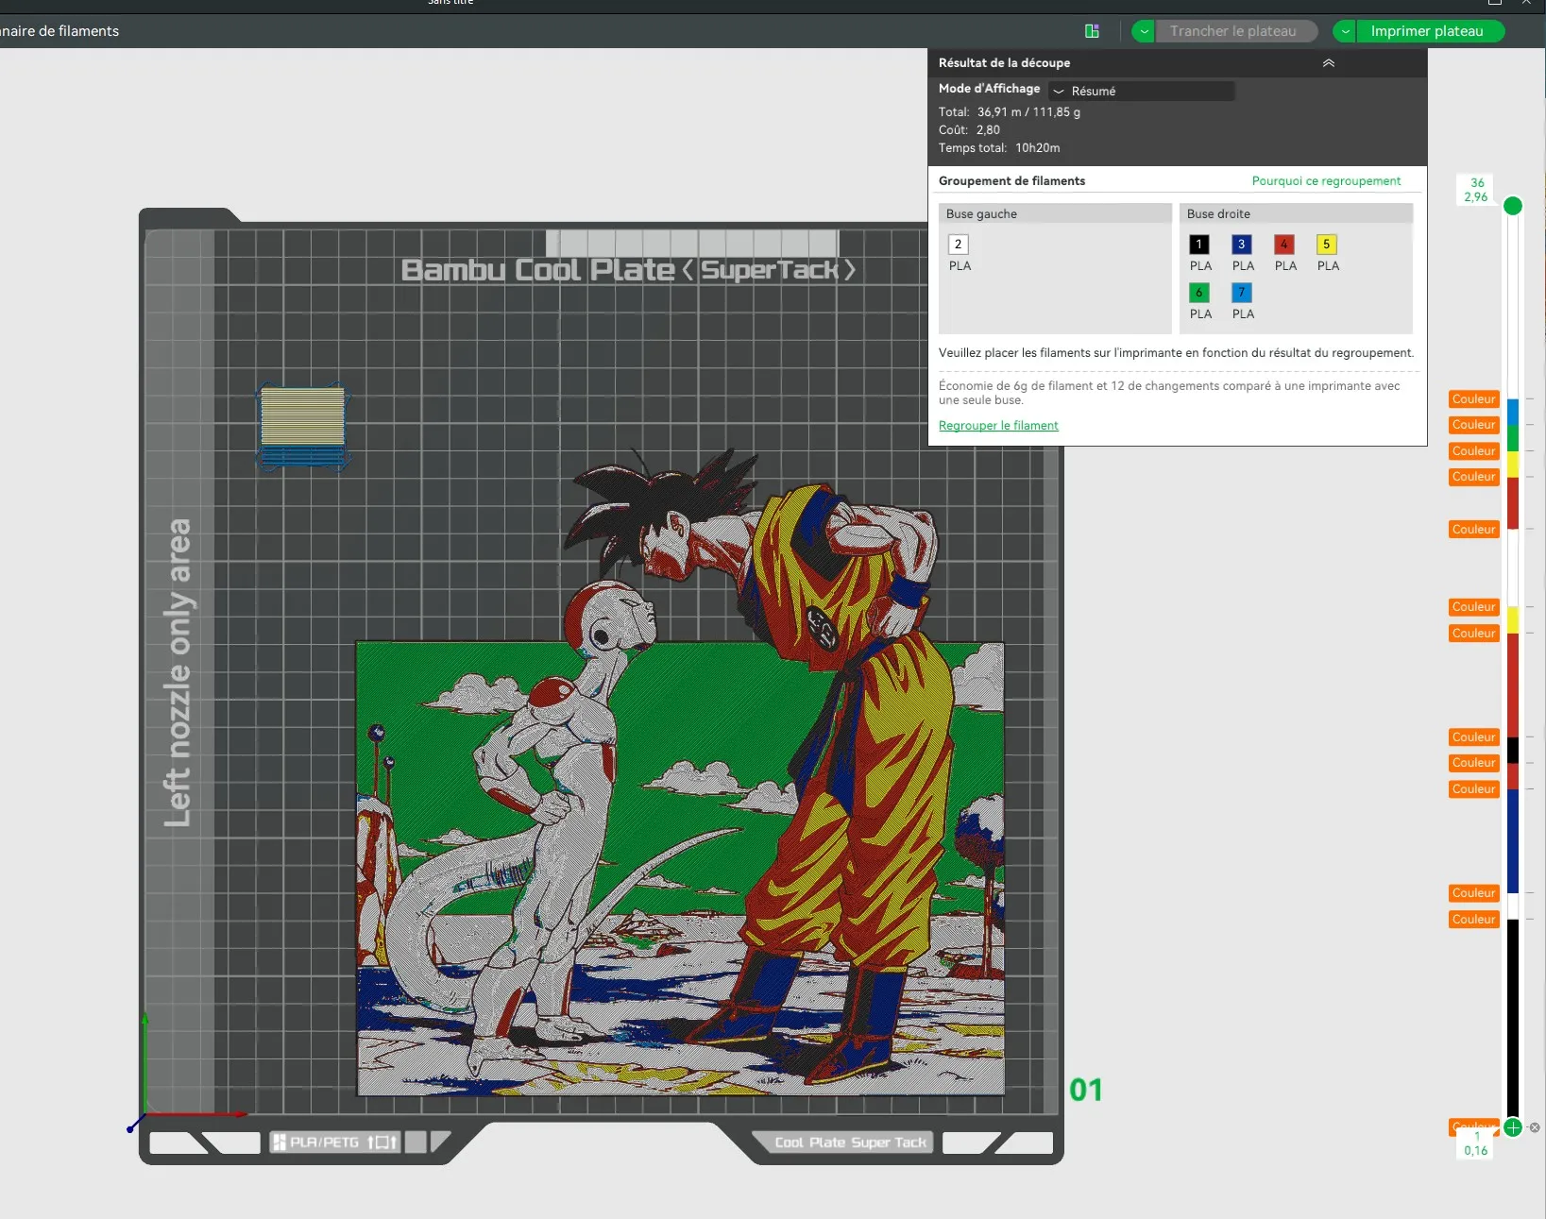Click the Mode d'Affichage label
The width and height of the screenshot is (1546, 1219).
[989, 89]
